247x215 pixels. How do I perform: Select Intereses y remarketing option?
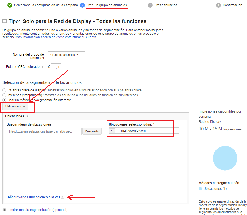click(x=4, y=95)
